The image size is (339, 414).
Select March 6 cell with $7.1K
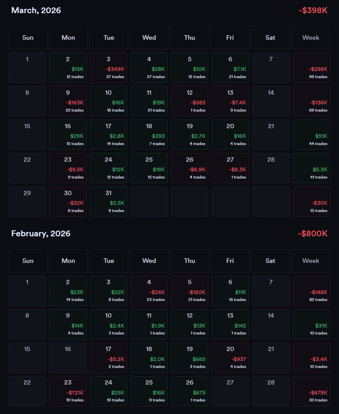pyautogui.click(x=230, y=68)
